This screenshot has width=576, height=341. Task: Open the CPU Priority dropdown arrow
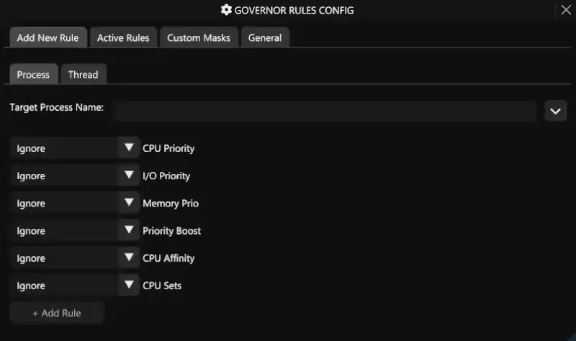[x=129, y=148]
